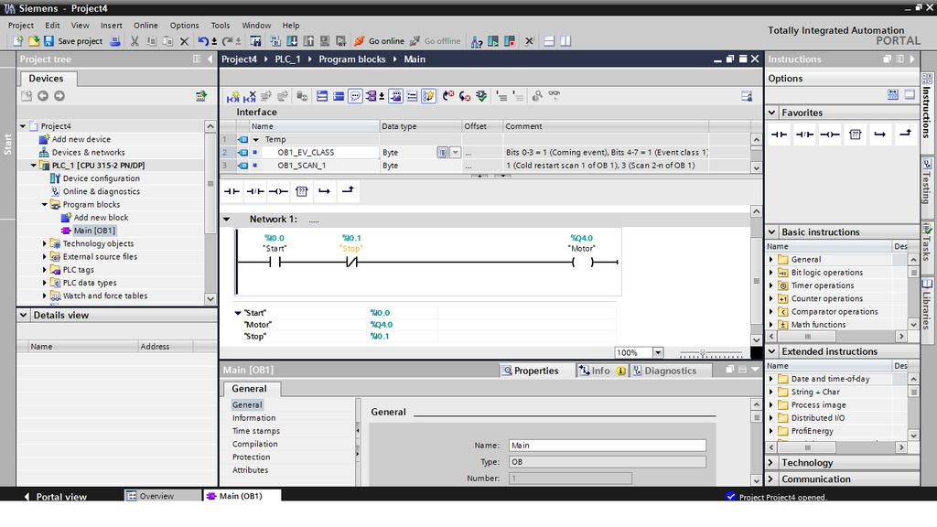
Task: Click the Open project folder icon
Action: 34,41
